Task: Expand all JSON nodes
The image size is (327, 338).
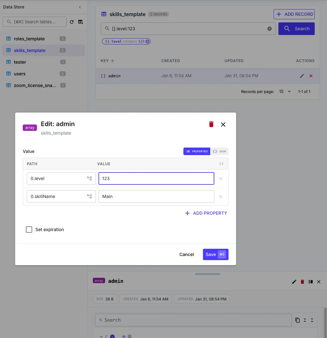Action: tap(312, 320)
